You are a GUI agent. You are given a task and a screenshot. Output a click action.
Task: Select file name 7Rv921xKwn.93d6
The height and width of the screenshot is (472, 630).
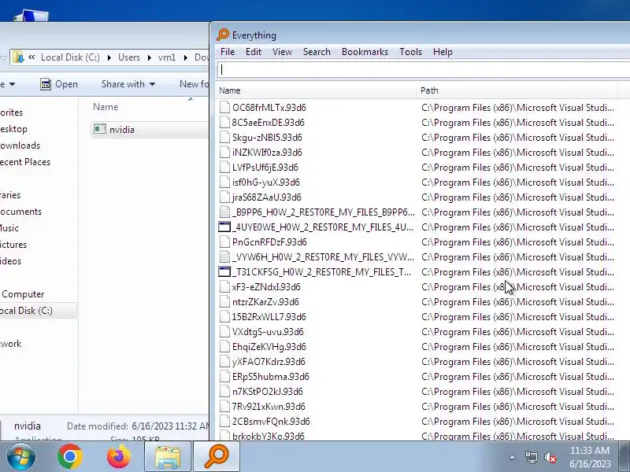click(x=269, y=407)
